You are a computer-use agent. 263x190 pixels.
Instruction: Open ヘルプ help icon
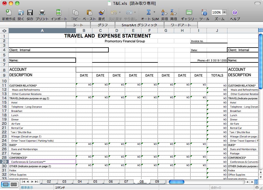coord(235,13)
